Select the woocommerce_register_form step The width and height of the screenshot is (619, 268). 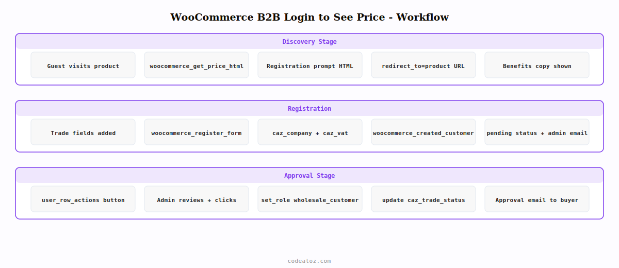tap(197, 132)
